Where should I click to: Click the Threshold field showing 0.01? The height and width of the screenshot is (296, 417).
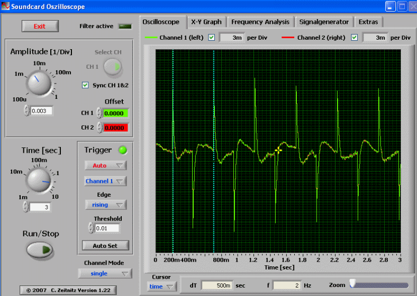pyautogui.click(x=107, y=228)
